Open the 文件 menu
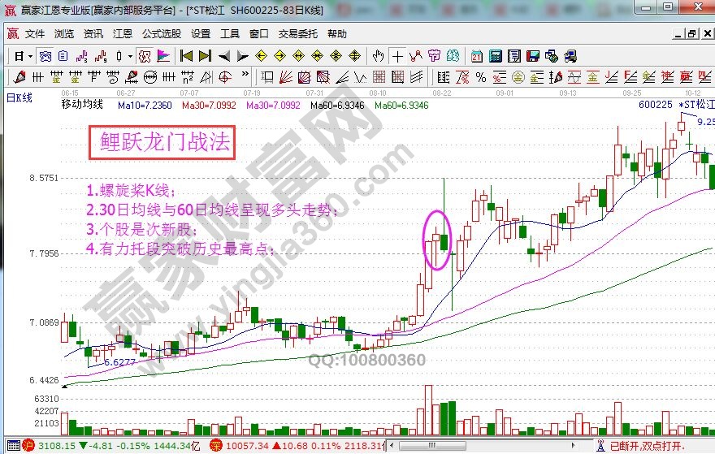715x454 pixels. [35, 34]
